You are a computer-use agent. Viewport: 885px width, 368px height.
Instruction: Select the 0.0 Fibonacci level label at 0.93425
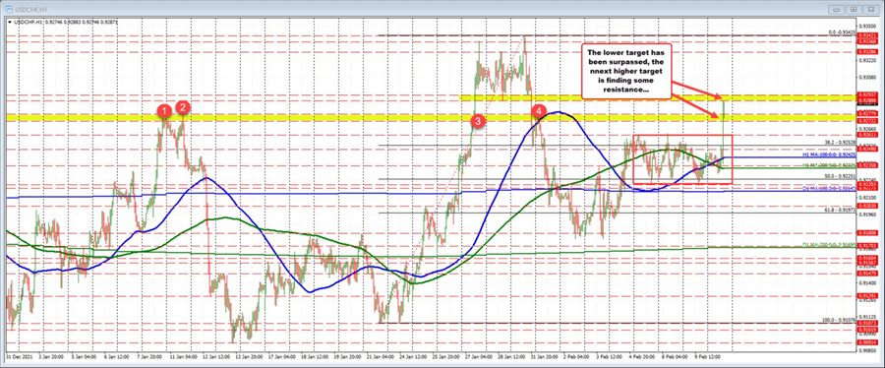click(841, 32)
